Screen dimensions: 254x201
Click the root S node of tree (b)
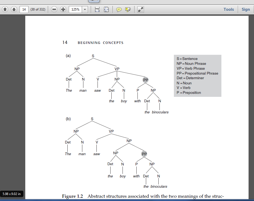92,119
